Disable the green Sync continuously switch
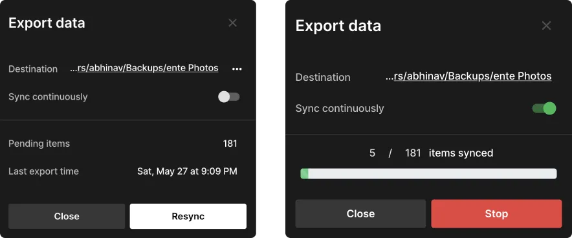 point(544,108)
